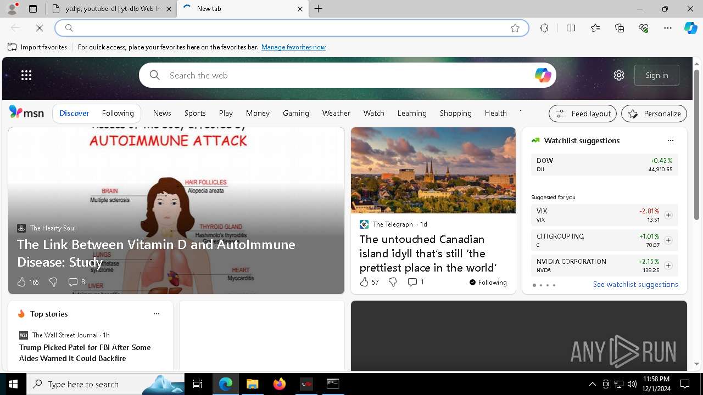Click the MSN logo

26,112
